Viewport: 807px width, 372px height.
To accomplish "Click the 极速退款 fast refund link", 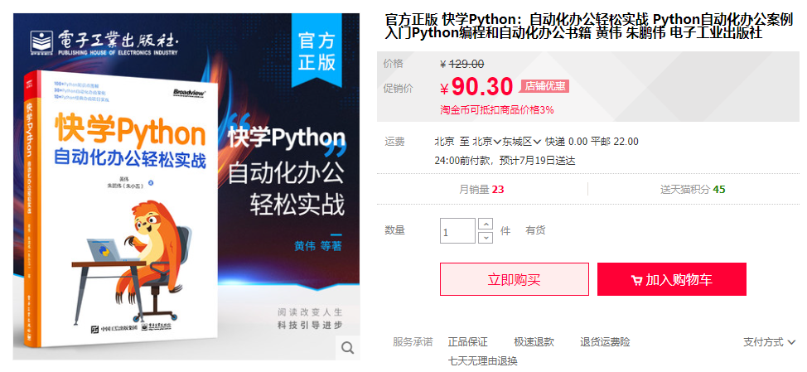I will point(534,342).
